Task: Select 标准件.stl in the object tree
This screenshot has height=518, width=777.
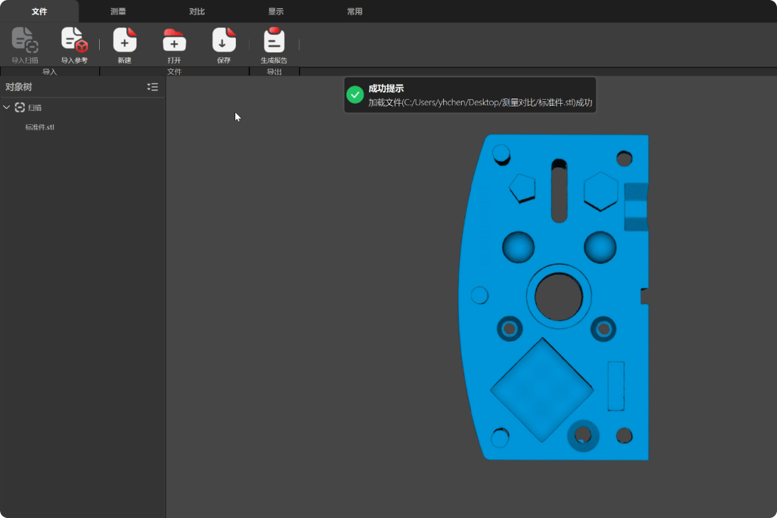Action: coord(40,127)
